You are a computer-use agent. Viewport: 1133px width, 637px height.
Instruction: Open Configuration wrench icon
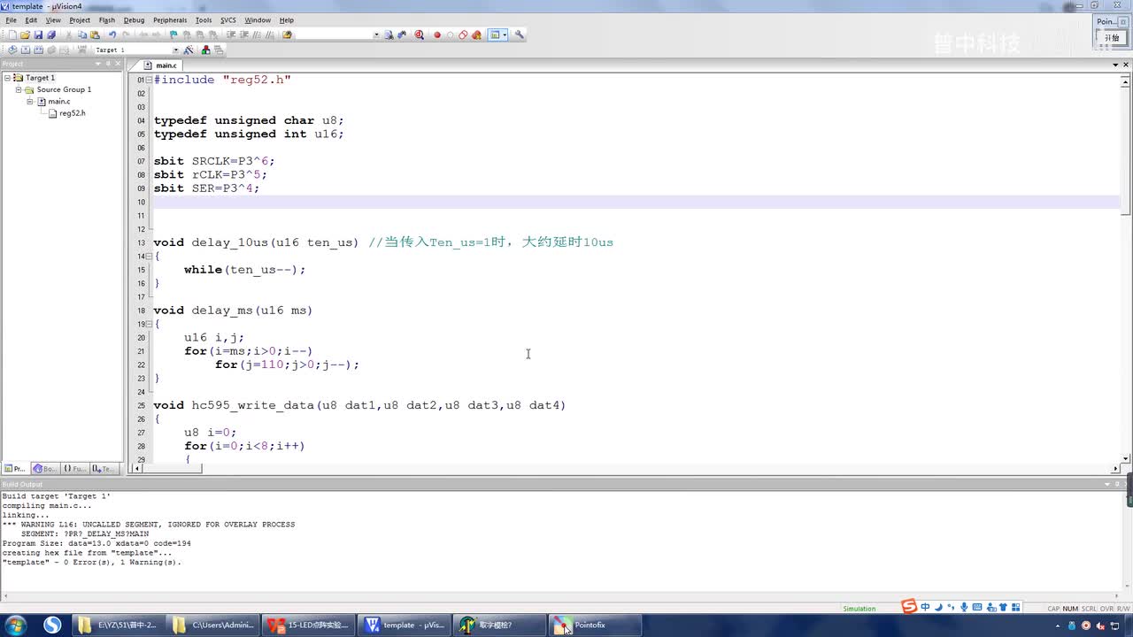coord(520,35)
